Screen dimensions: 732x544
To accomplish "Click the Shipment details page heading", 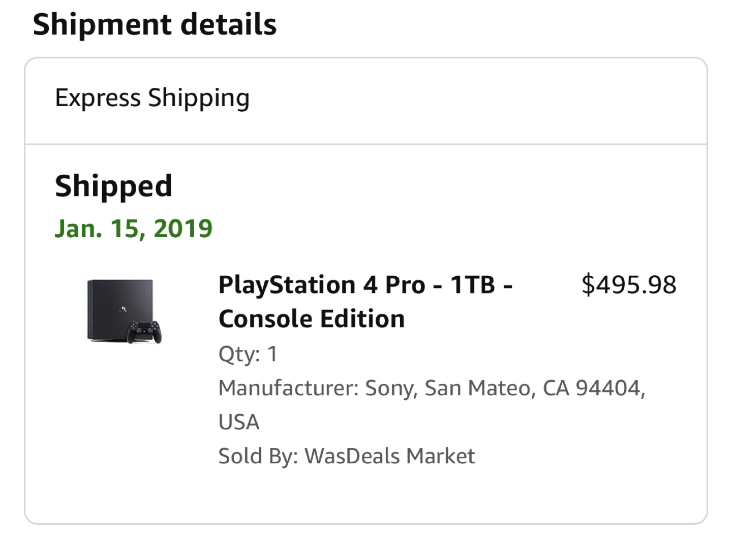I will (x=155, y=24).
